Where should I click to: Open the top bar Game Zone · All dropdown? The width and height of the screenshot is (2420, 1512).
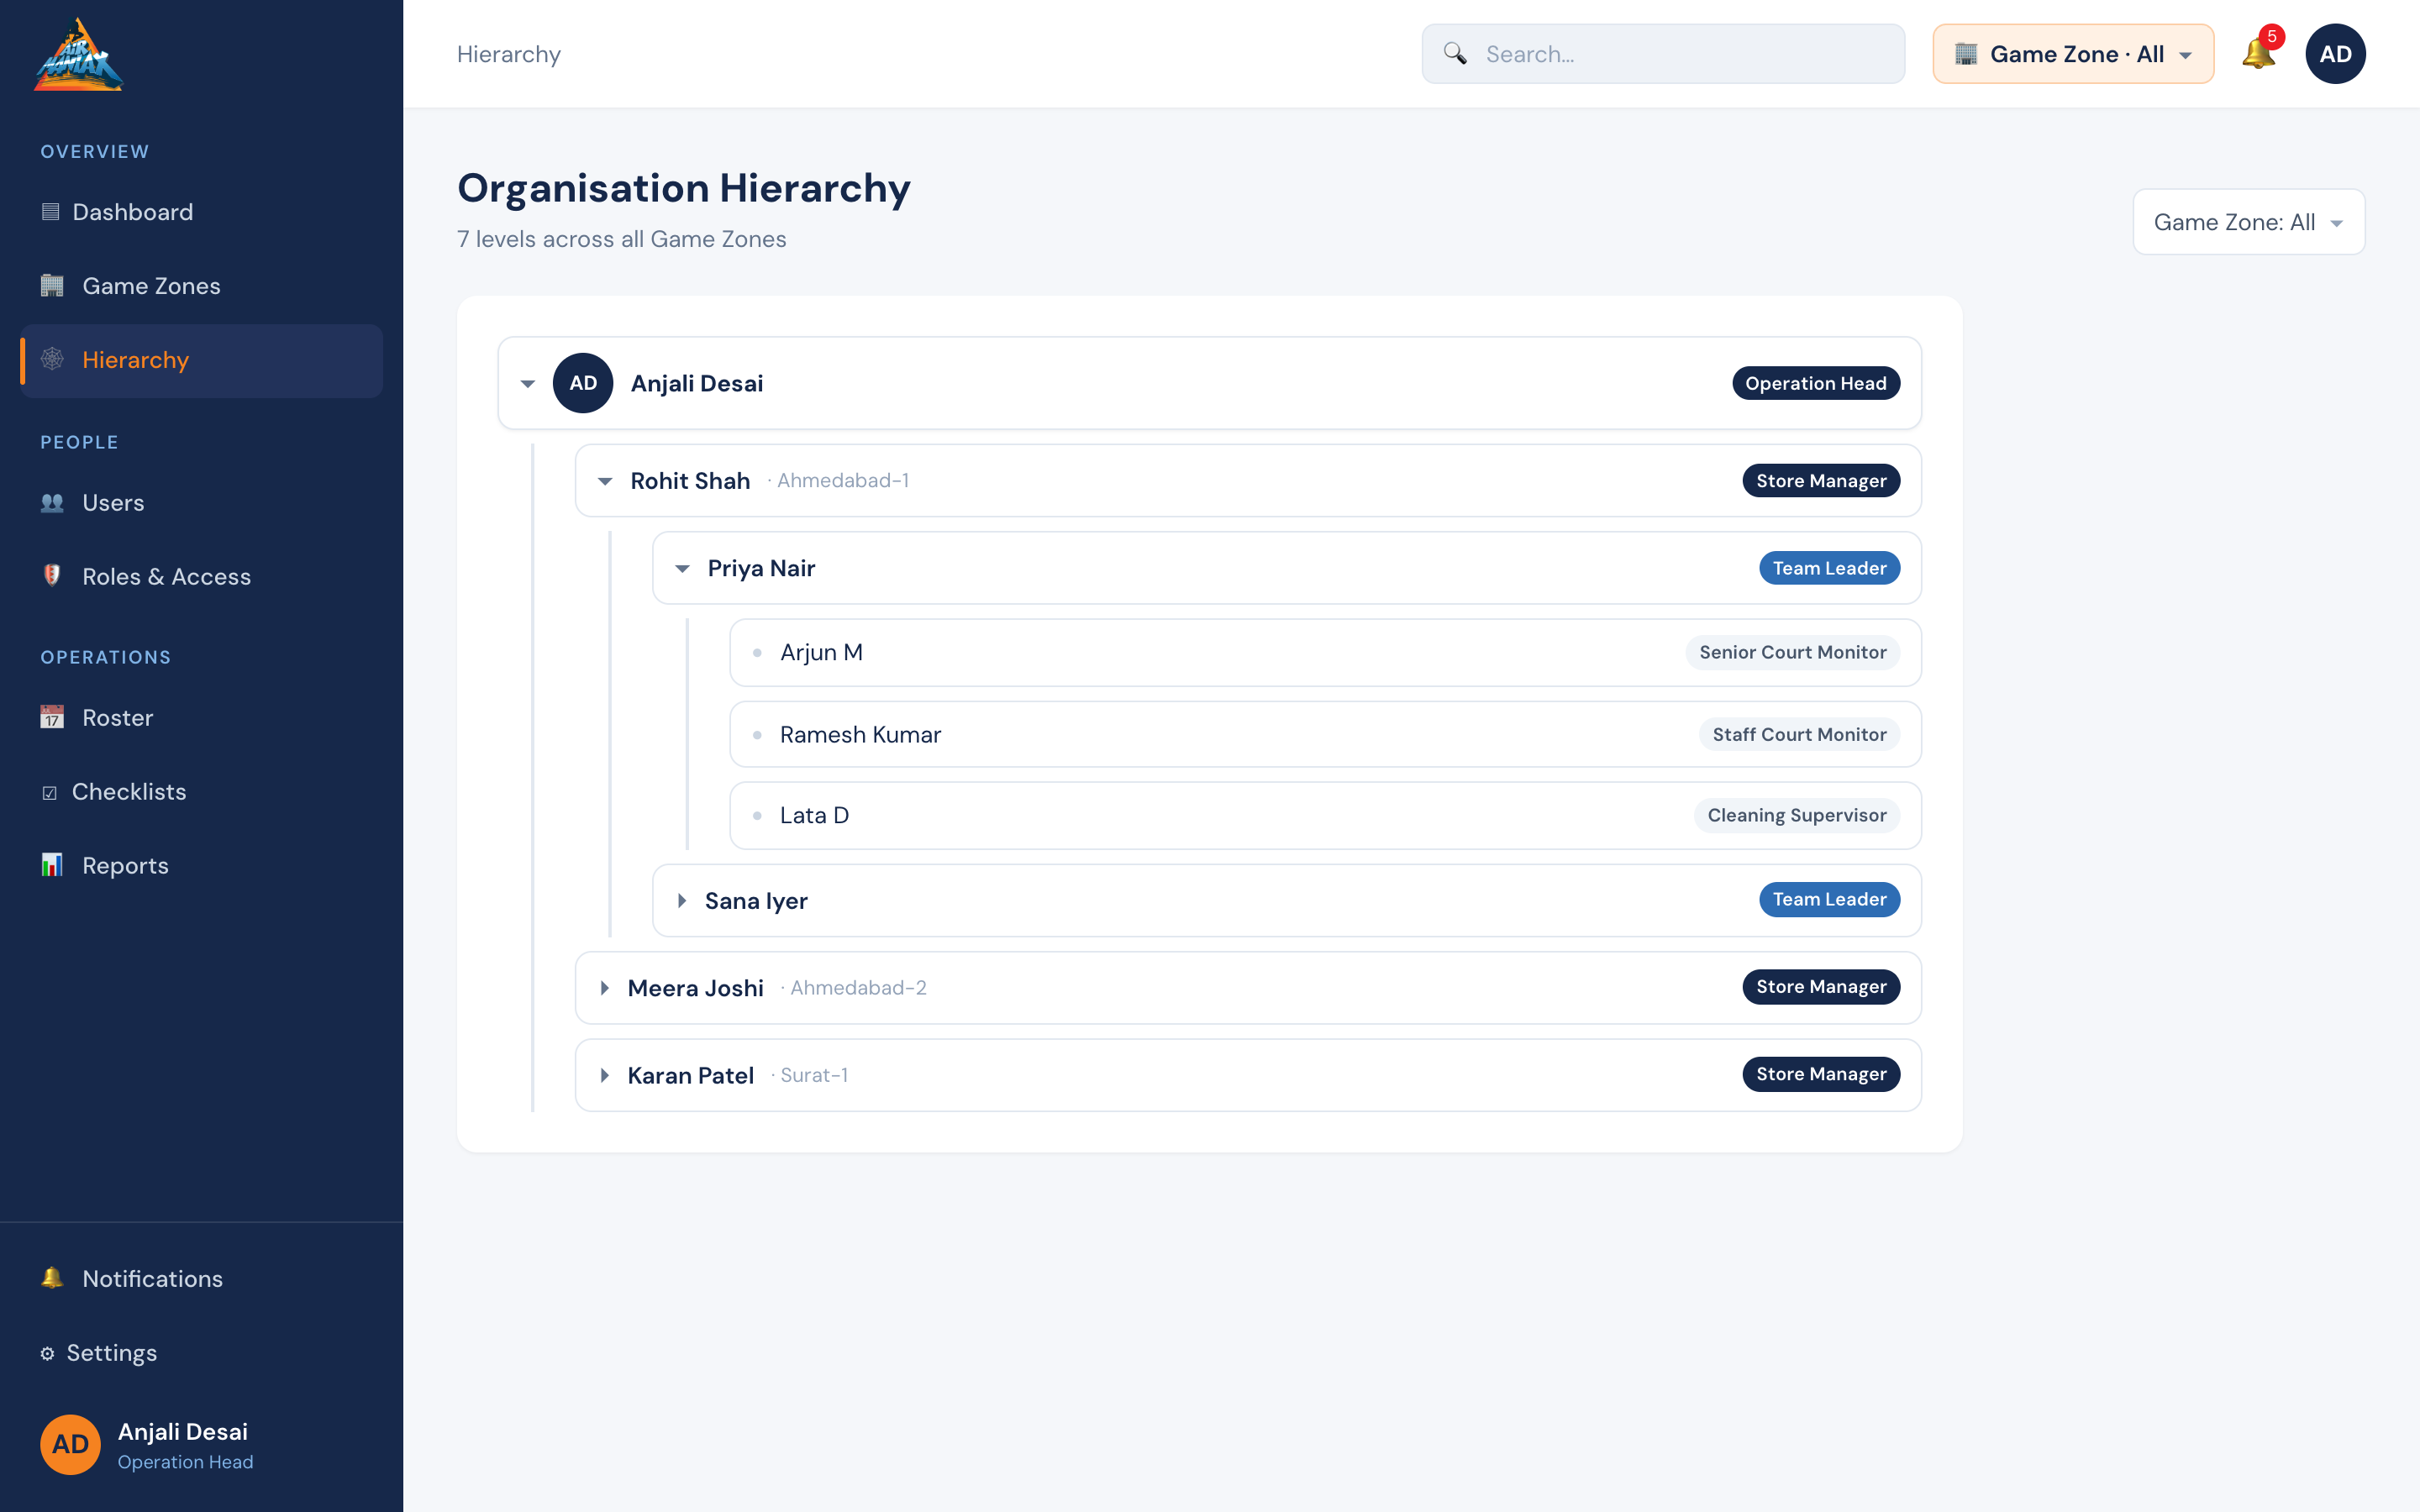click(x=2073, y=54)
